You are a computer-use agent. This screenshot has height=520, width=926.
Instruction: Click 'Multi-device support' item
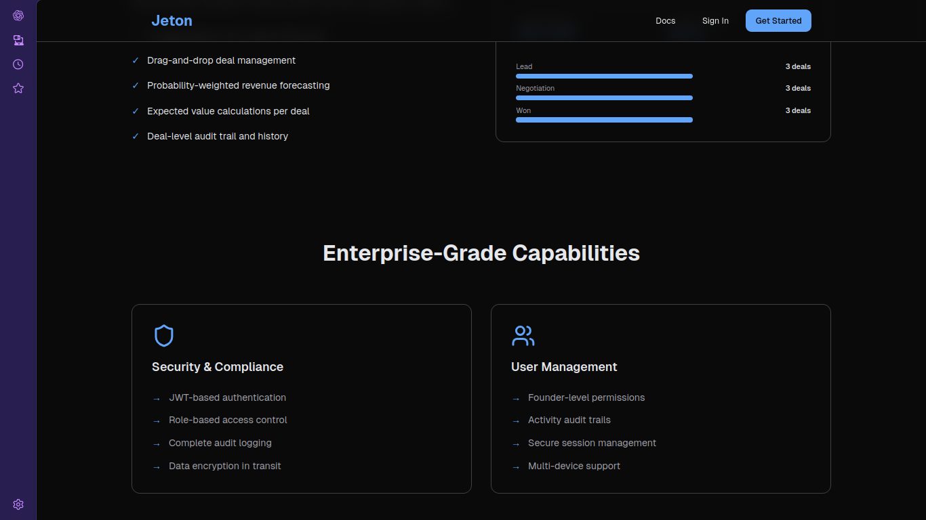pos(574,466)
